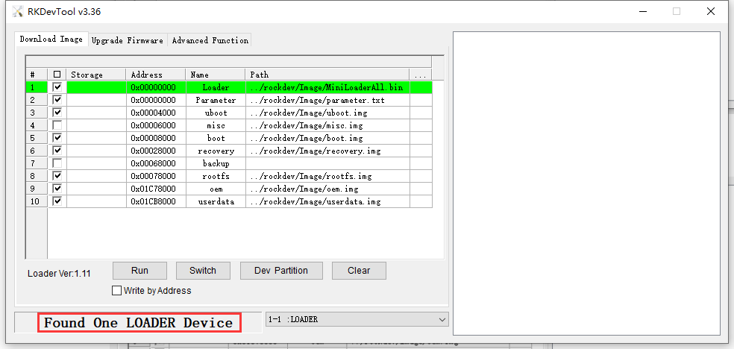Image resolution: width=734 pixels, height=349 pixels.
Task: Switch to the Download Image tab
Action: point(51,40)
